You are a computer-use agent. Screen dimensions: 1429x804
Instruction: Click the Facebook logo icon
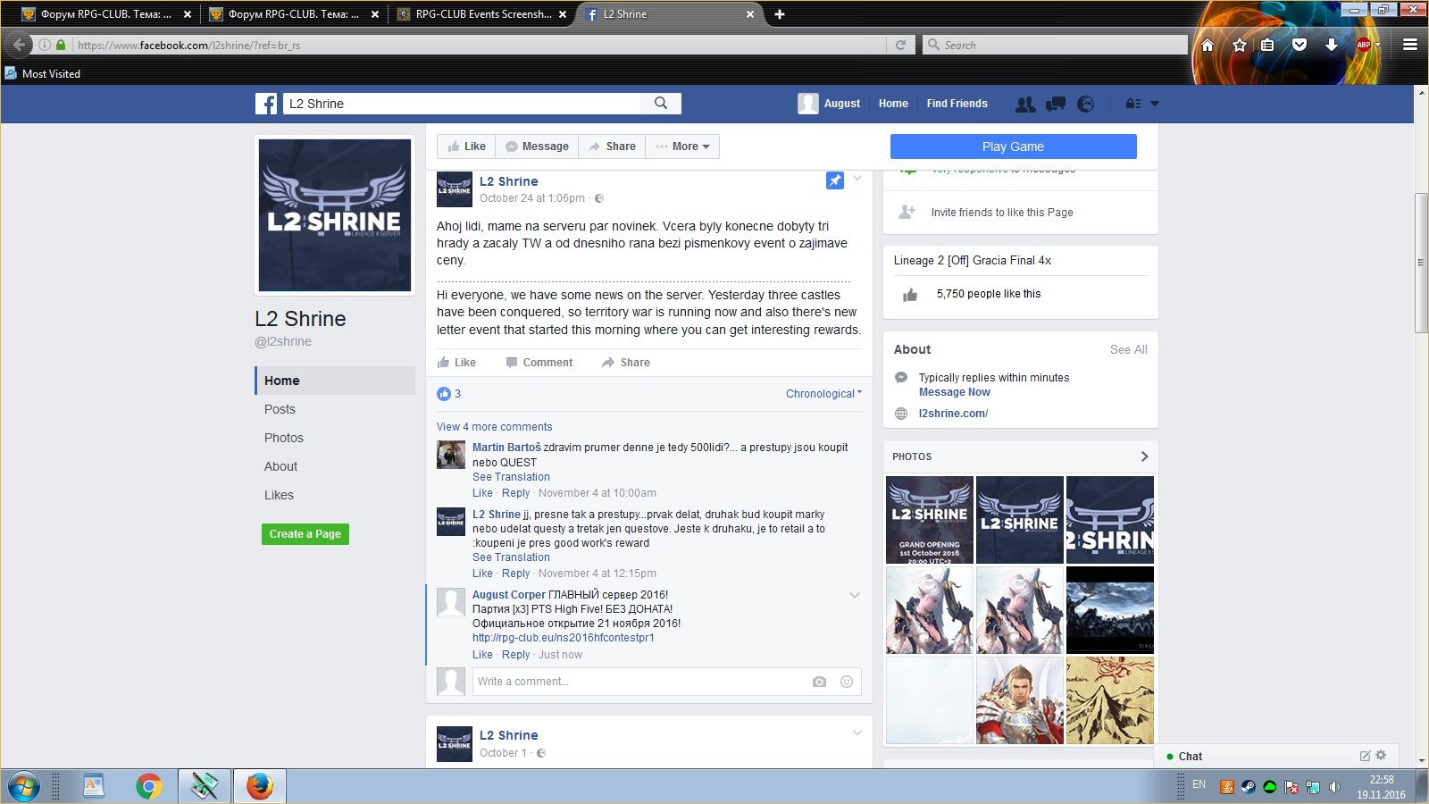[x=266, y=104]
